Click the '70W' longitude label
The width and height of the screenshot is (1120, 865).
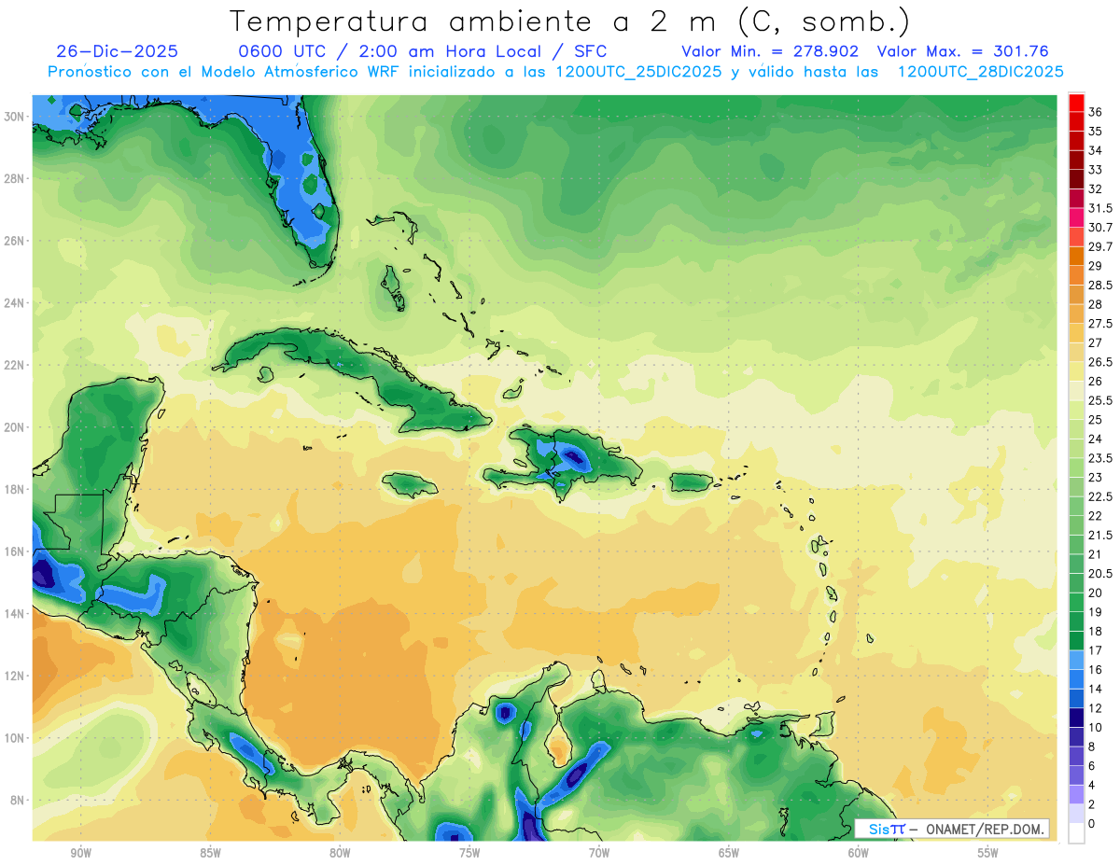(x=599, y=853)
